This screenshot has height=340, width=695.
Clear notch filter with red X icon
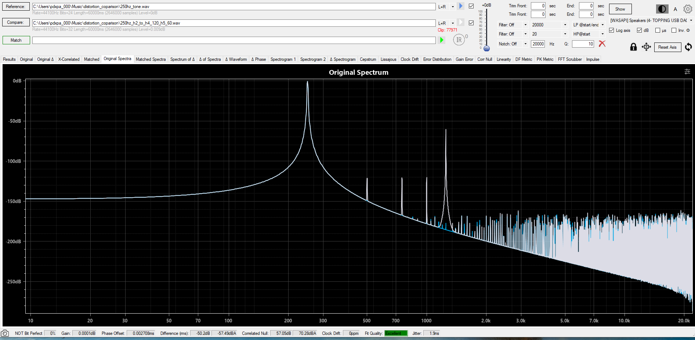[602, 44]
